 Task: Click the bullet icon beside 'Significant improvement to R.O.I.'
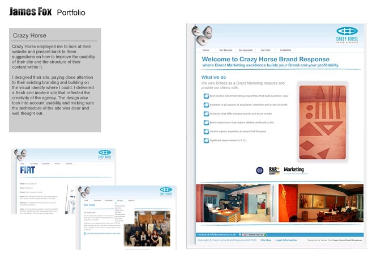(x=206, y=141)
